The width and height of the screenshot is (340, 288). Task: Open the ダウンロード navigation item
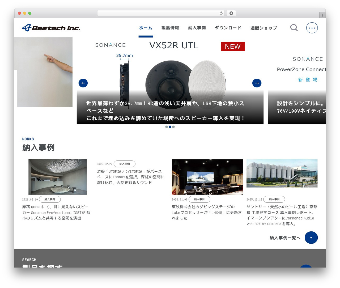coord(228,28)
